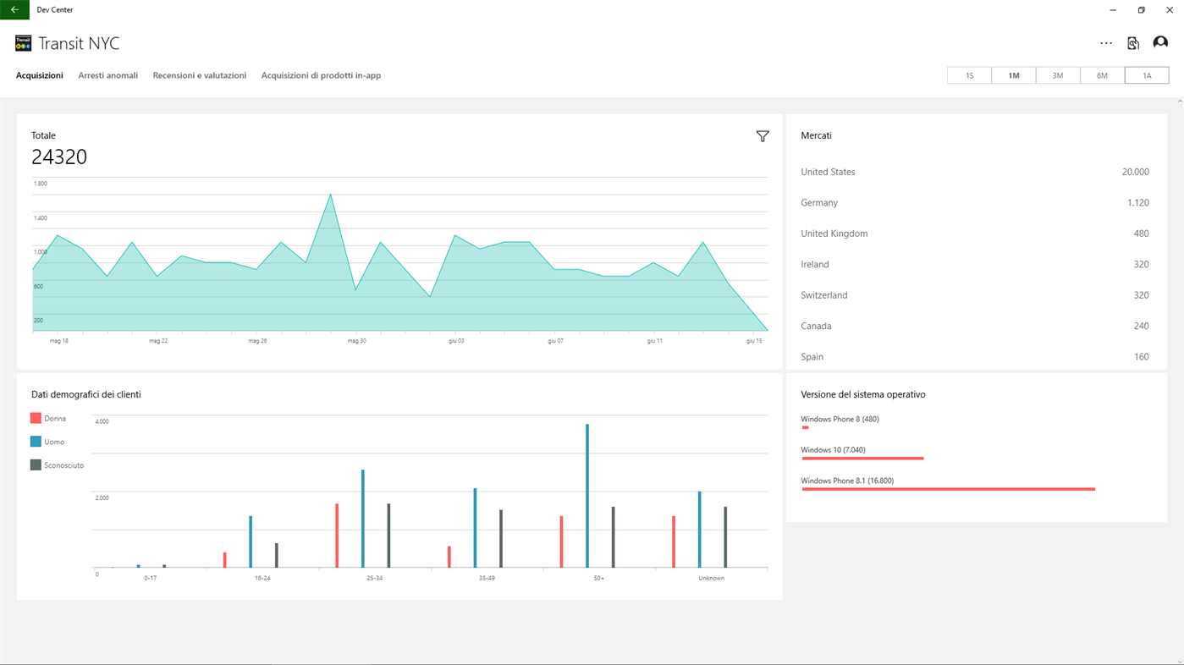The height and width of the screenshot is (665, 1184).
Task: Select the 1M time range
Action: [1014, 75]
